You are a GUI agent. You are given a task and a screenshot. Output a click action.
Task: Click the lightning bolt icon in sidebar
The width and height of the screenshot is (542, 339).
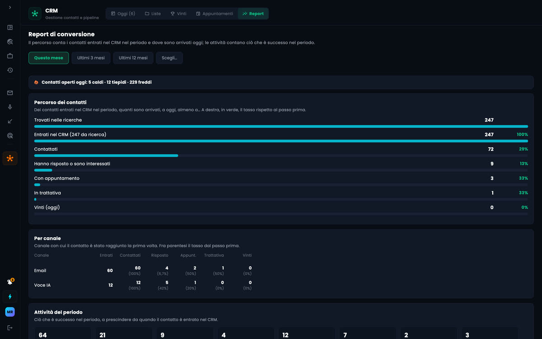pyautogui.click(x=10, y=297)
